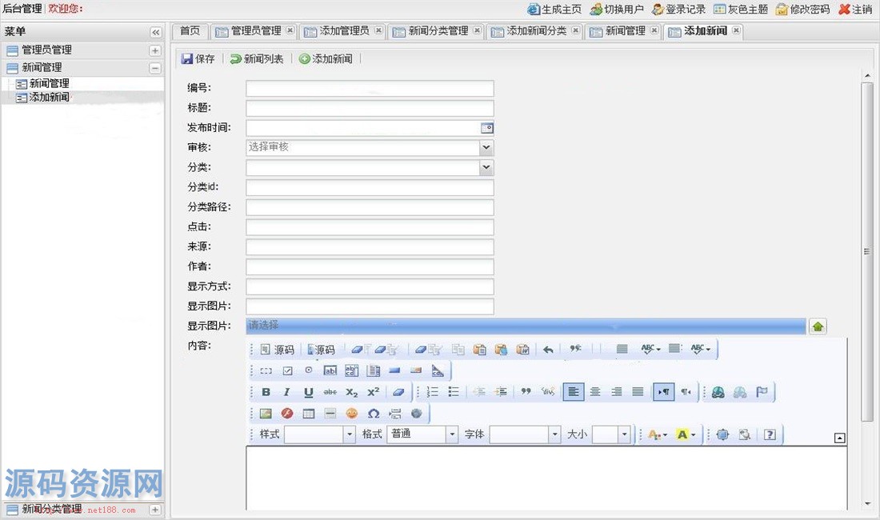Open the 字体 font dropdown
Screen dimensions: 880x520
click(x=554, y=434)
